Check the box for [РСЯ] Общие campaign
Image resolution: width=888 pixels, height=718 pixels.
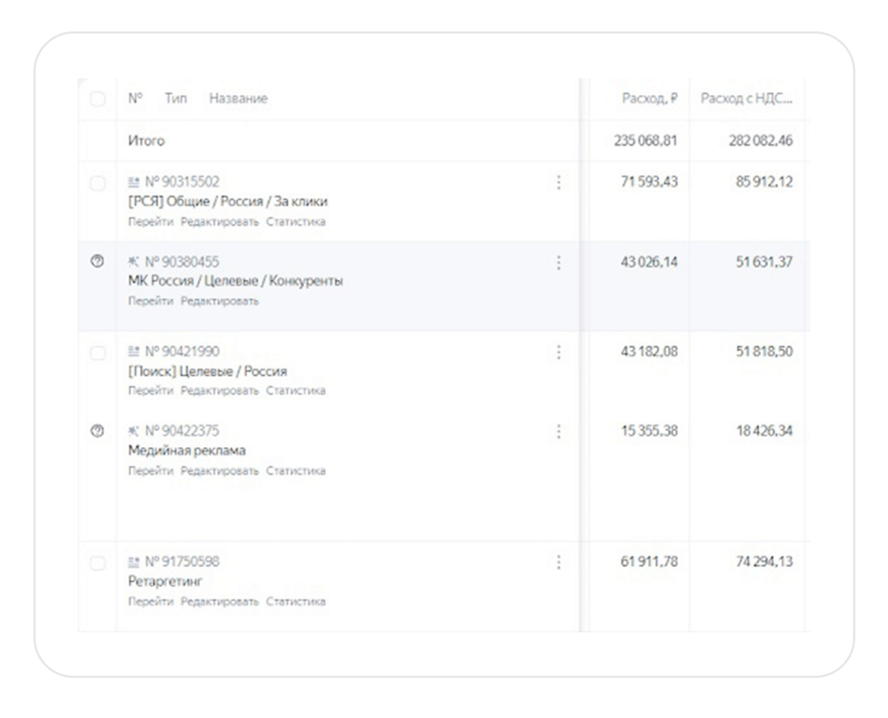(97, 183)
